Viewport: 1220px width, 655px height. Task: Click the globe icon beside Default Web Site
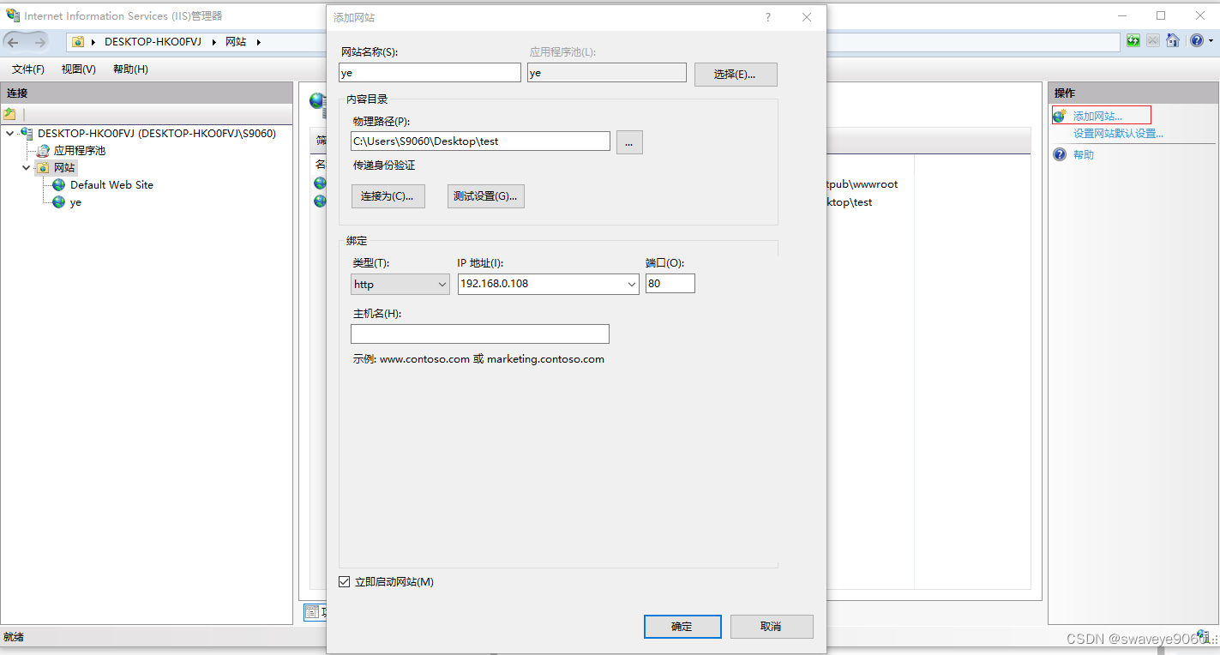pos(59,185)
